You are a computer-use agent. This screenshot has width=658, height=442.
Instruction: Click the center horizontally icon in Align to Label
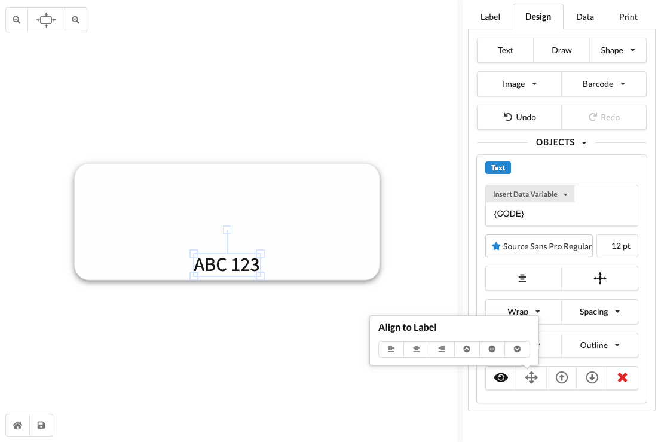pos(416,349)
